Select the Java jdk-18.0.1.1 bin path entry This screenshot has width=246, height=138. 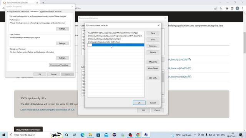pyautogui.click(x=116, y=42)
